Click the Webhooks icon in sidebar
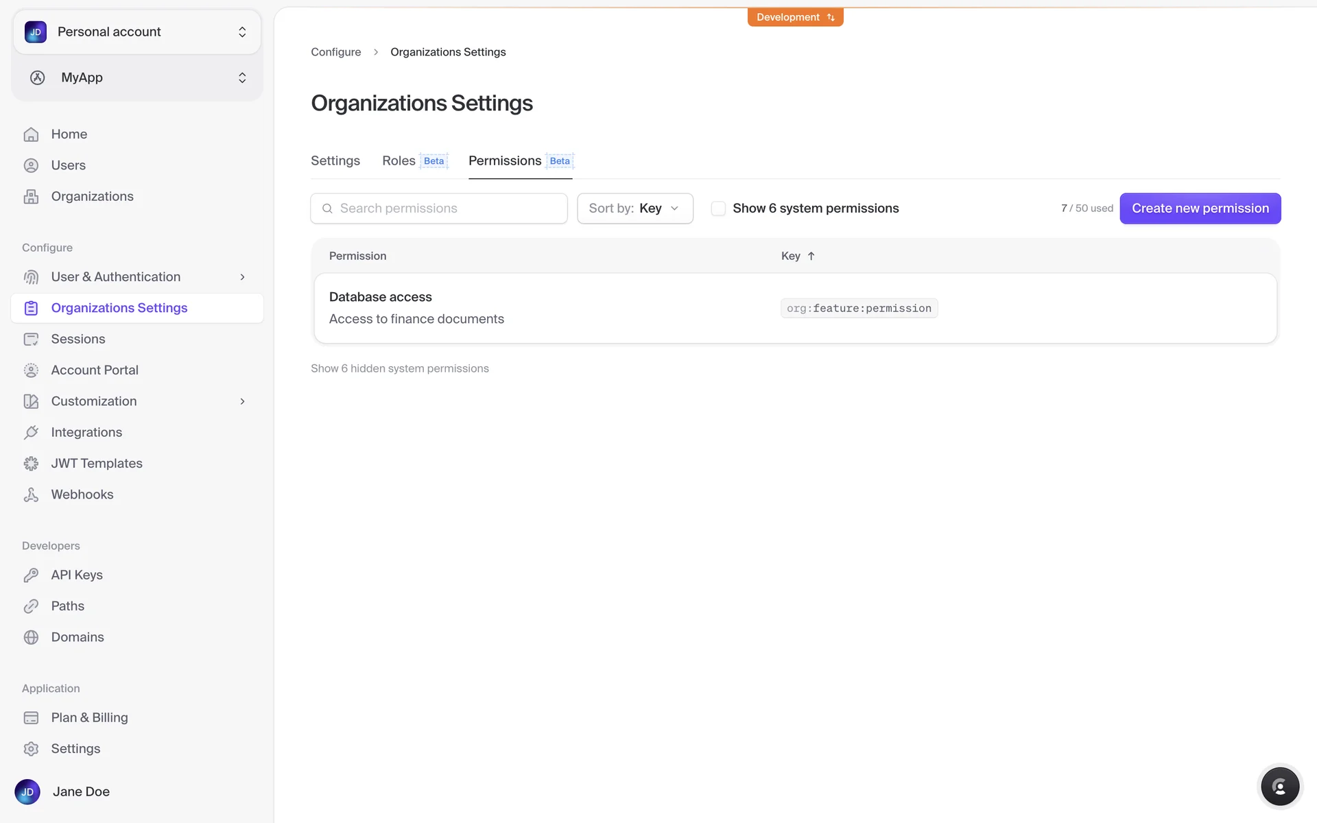The height and width of the screenshot is (823, 1317). (31, 494)
